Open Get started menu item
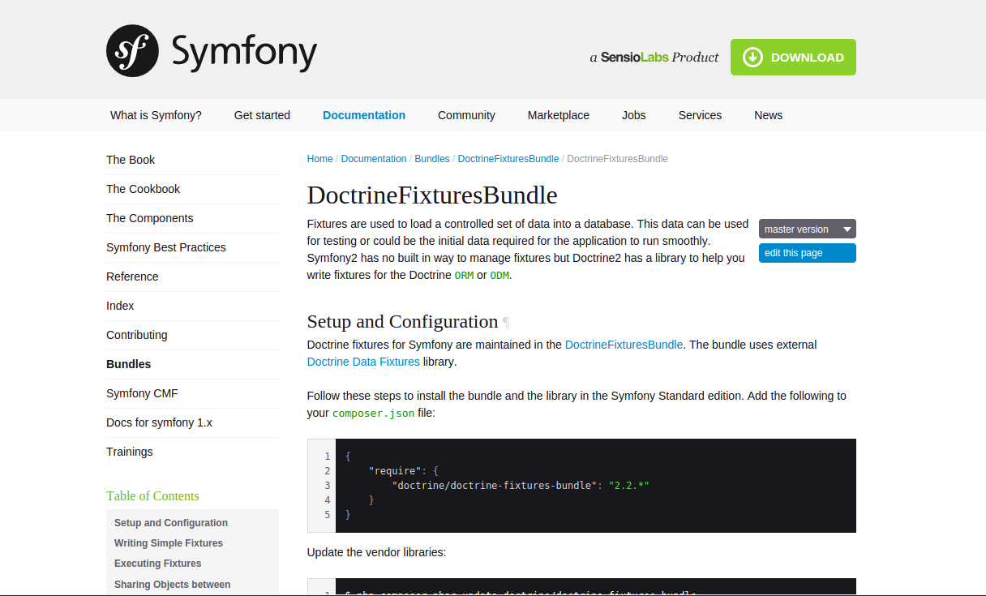 click(x=262, y=115)
